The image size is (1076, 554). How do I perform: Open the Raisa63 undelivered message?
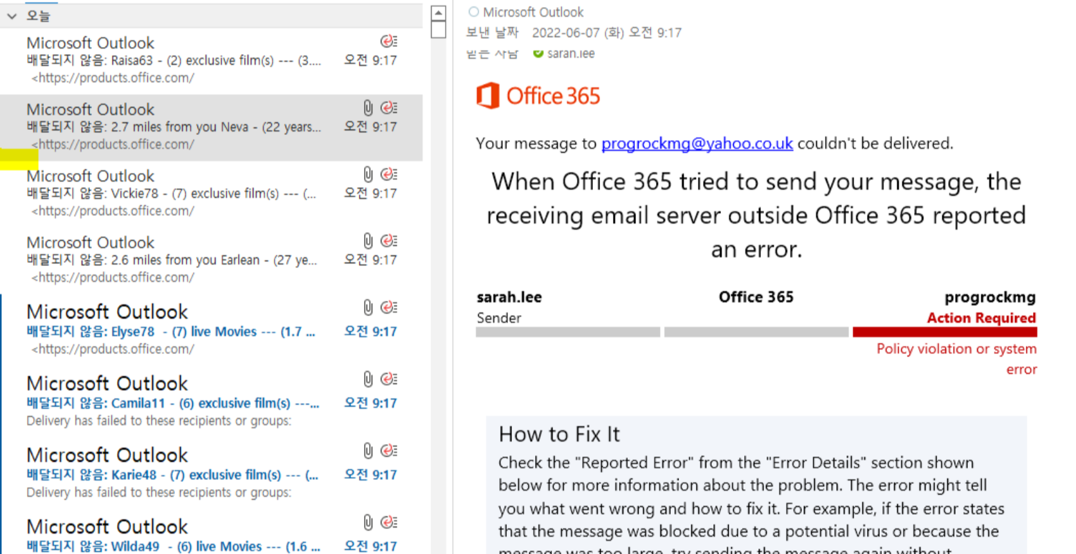click(x=211, y=60)
